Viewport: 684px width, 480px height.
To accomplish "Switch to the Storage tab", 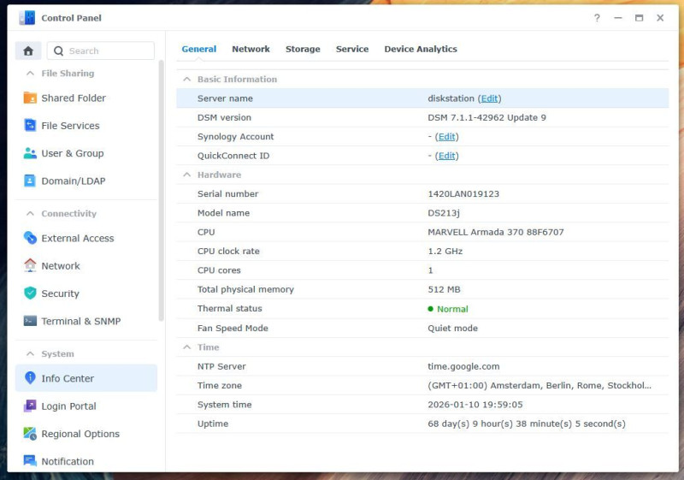I will click(303, 49).
